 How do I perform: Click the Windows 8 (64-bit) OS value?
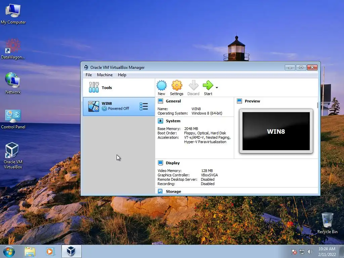point(207,113)
